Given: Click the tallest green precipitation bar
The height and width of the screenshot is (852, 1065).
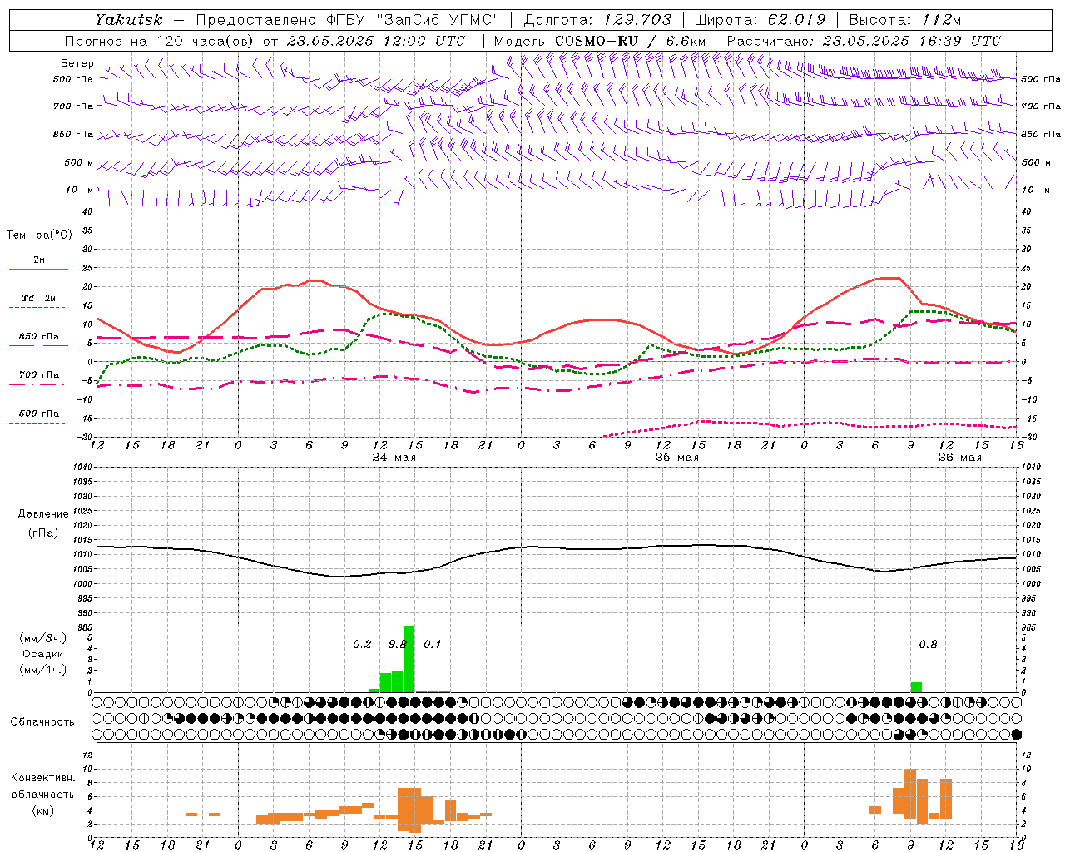Looking at the screenshot, I should 409,659.
